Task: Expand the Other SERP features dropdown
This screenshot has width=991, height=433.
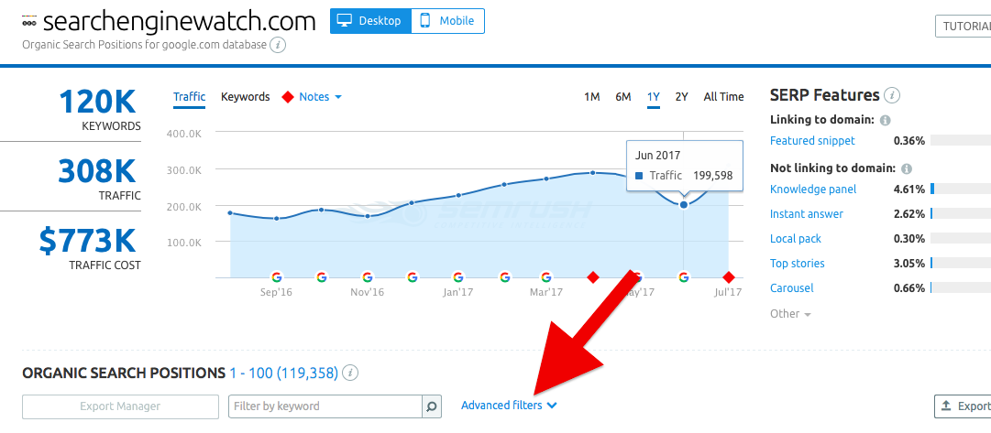Action: [x=790, y=314]
